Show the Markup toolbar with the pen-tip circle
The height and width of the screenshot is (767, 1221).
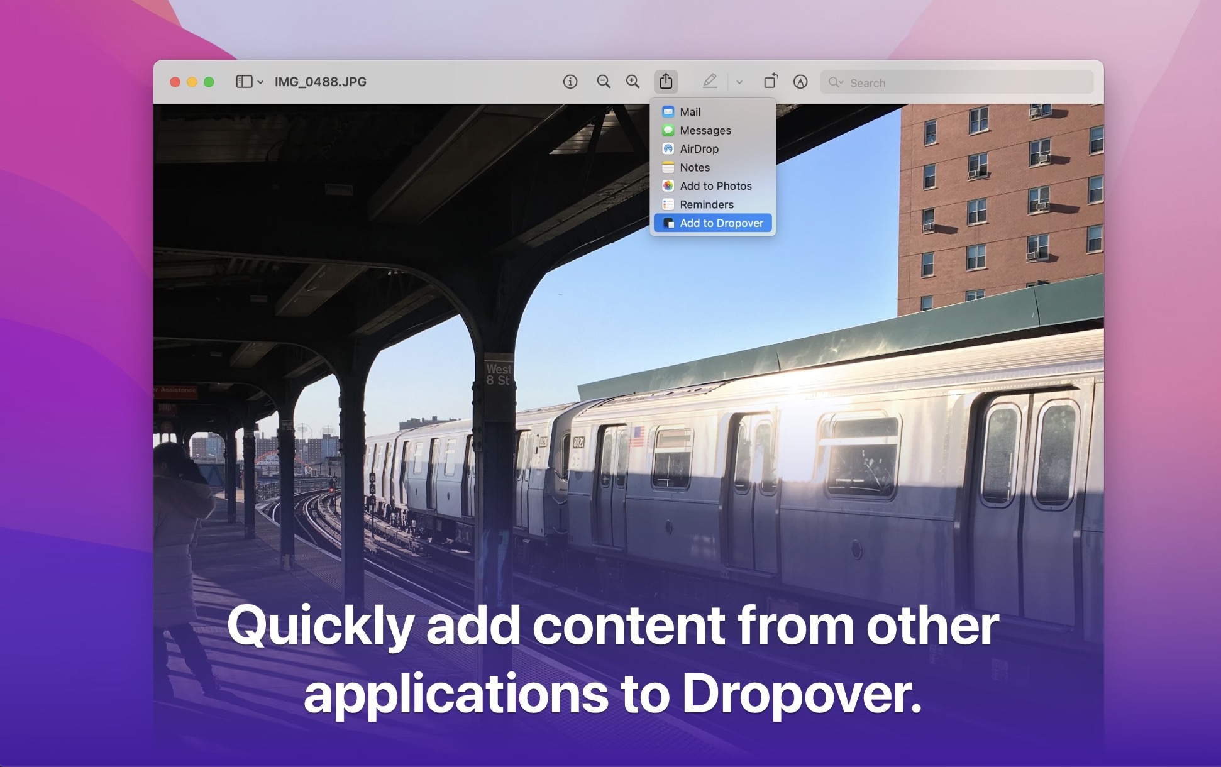pos(800,82)
